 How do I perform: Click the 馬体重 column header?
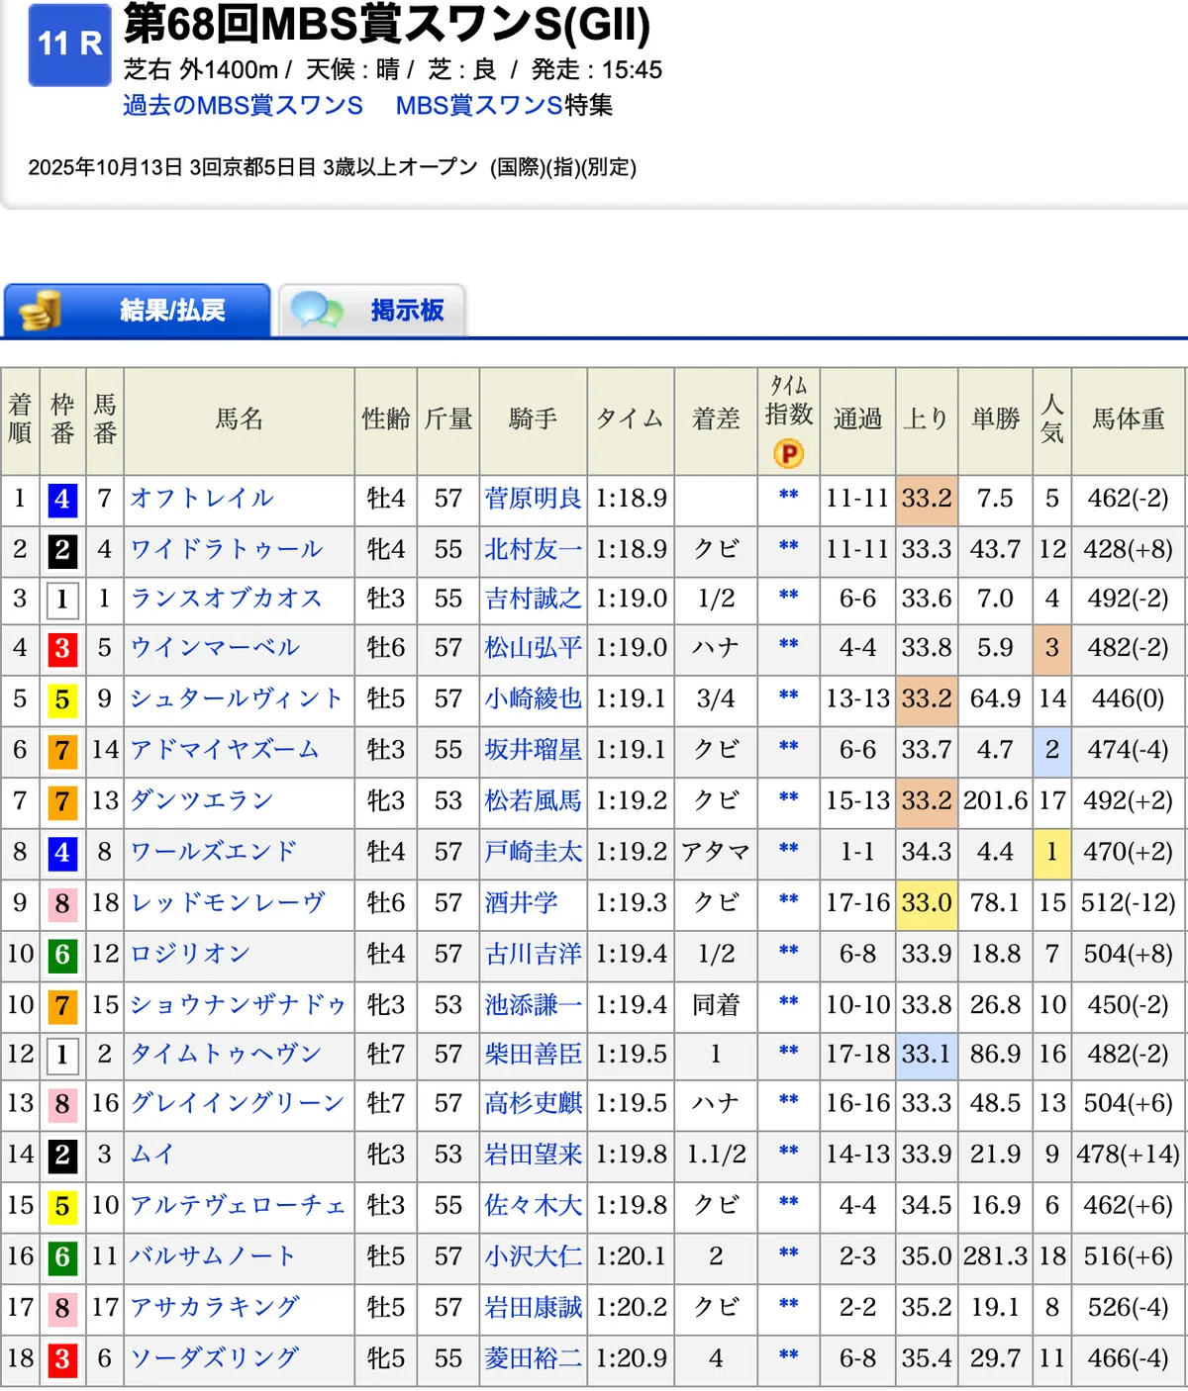1129,420
